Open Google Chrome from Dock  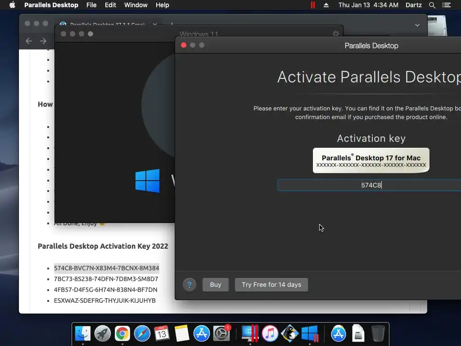pos(122,333)
